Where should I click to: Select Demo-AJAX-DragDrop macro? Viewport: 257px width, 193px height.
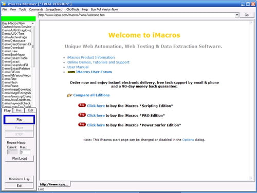tap(16, 30)
